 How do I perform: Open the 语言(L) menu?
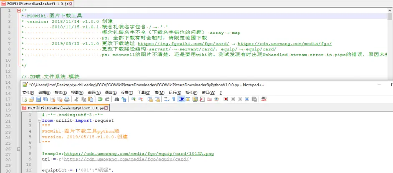(x=111, y=93)
